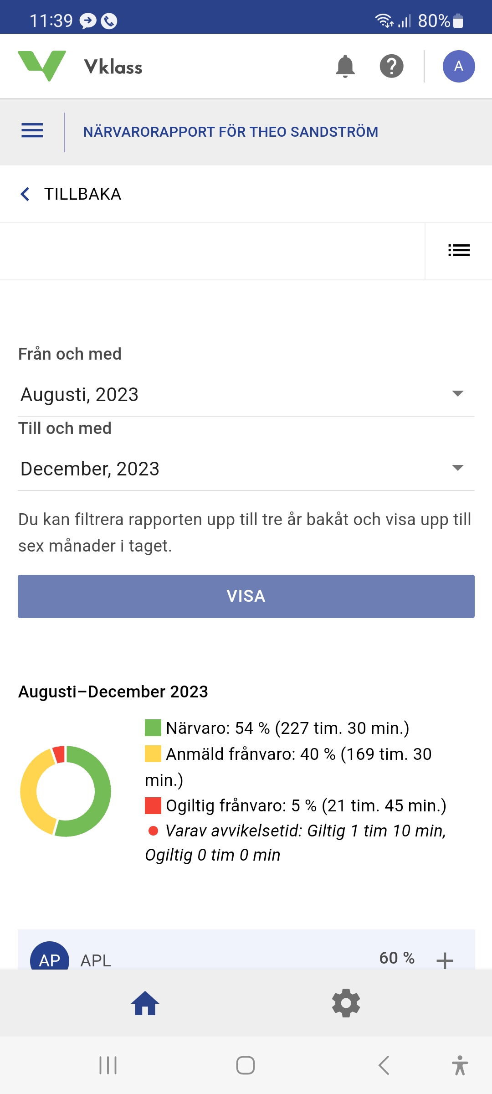Go back with TILLBAKA
The image size is (492, 1094).
[x=71, y=194]
